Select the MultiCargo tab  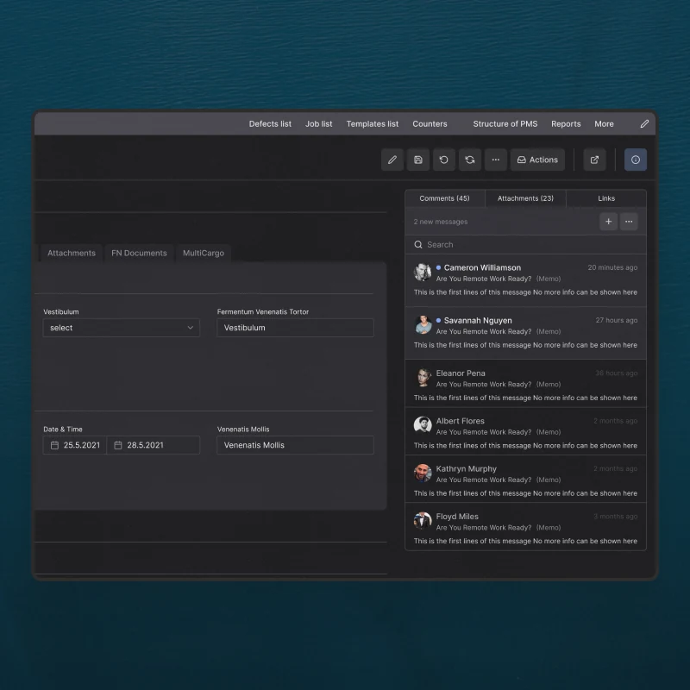point(204,253)
